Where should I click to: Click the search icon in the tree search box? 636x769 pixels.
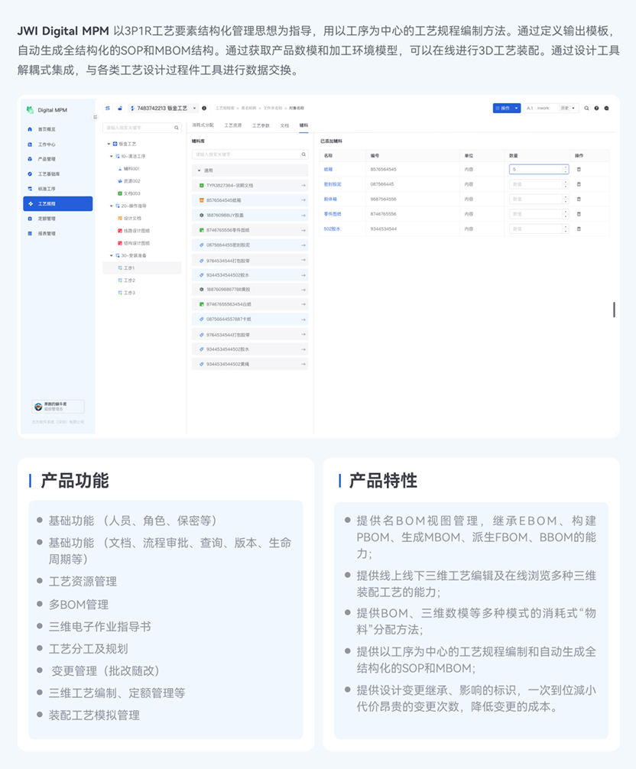point(177,128)
